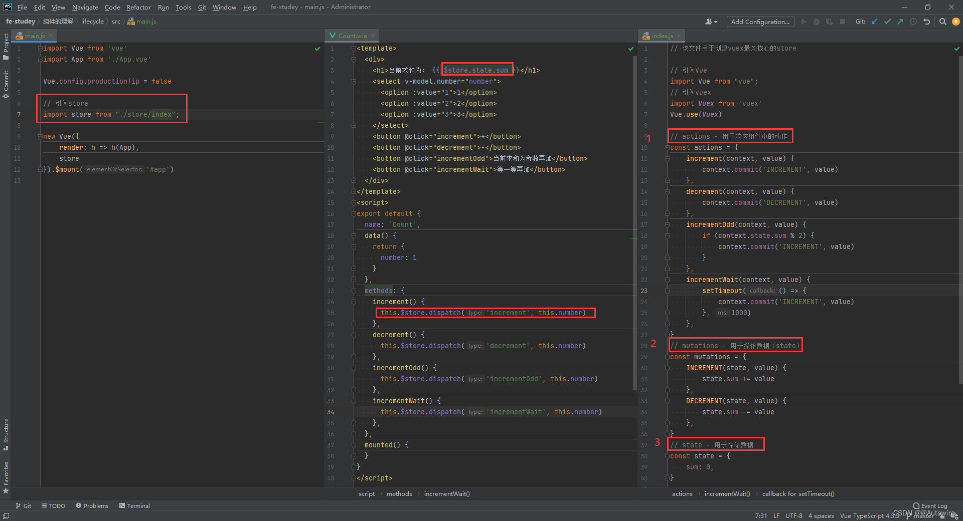Click src in navigation breadcrumb
This screenshot has height=521, width=963.
[116, 22]
